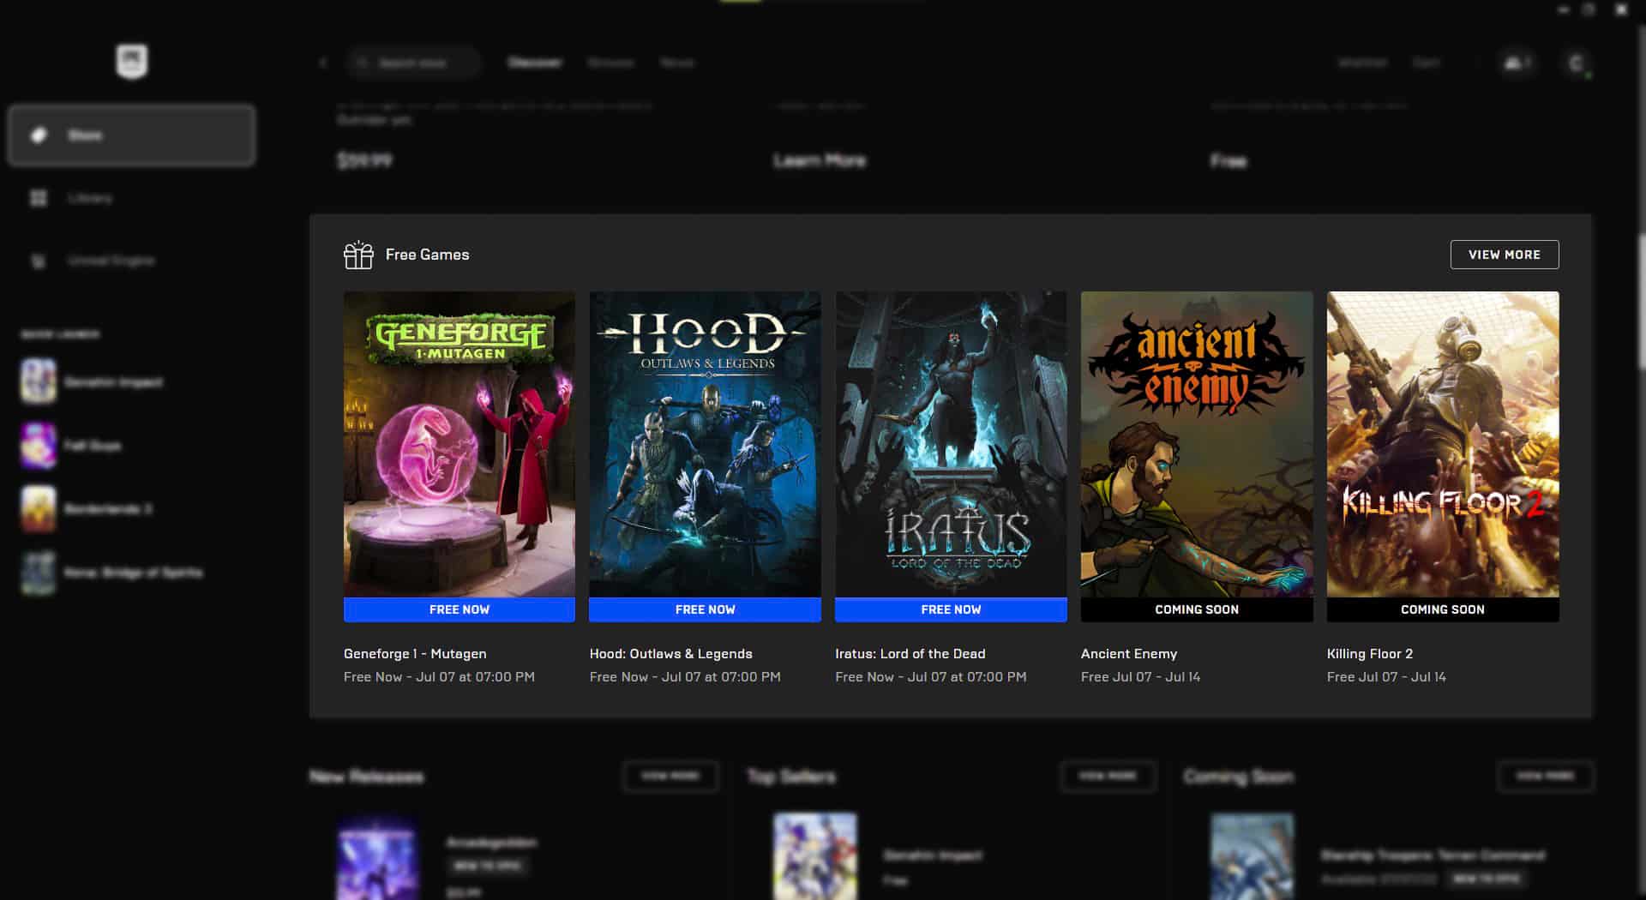Open your Wishlist

click(1363, 62)
